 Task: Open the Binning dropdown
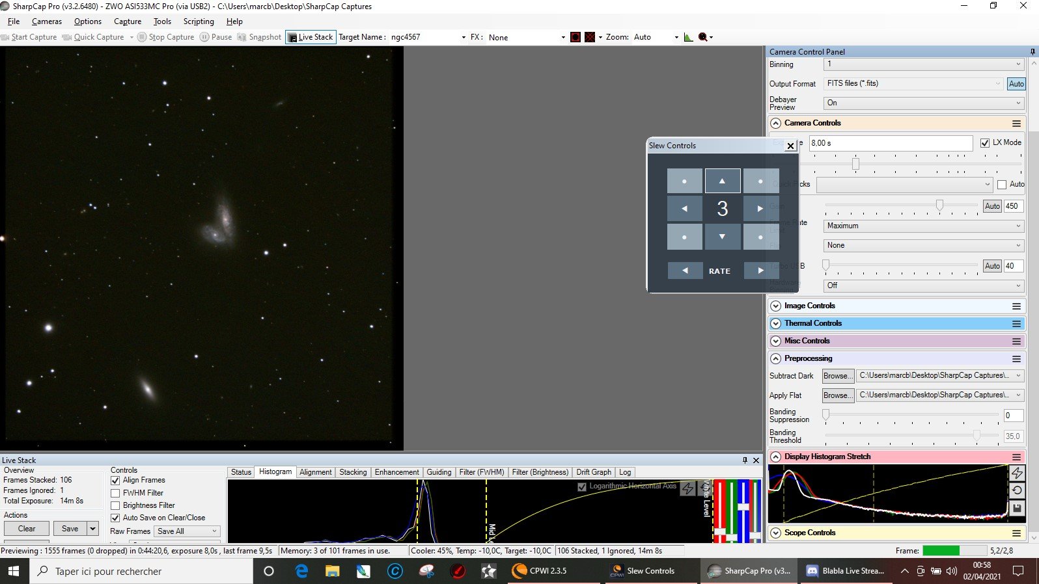pyautogui.click(x=924, y=64)
